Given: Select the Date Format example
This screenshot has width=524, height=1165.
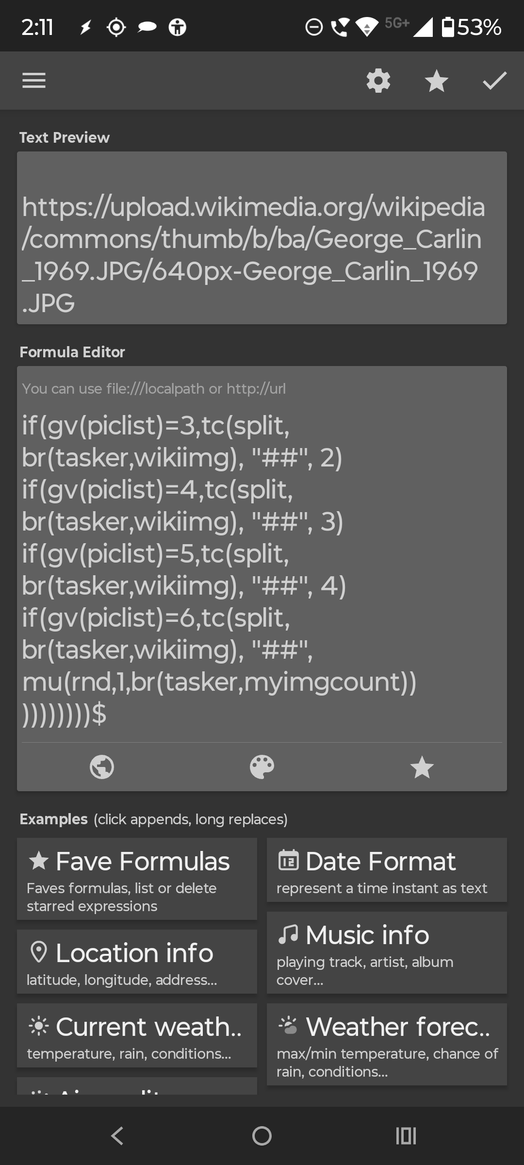Looking at the screenshot, I should pyautogui.click(x=387, y=870).
